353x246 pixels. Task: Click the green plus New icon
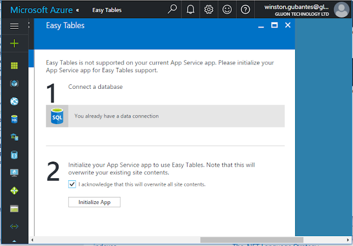14,43
